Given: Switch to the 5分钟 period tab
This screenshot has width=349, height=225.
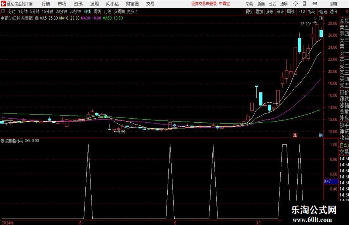Looking at the screenshot, I should (x=34, y=11).
